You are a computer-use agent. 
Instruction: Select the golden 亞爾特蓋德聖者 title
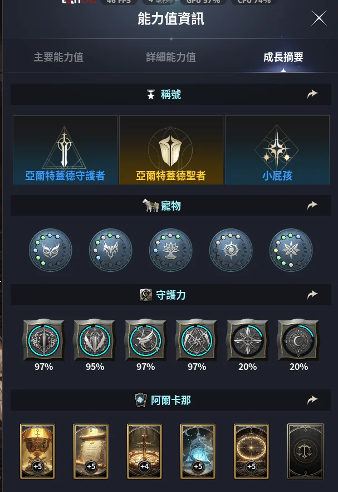pos(171,150)
